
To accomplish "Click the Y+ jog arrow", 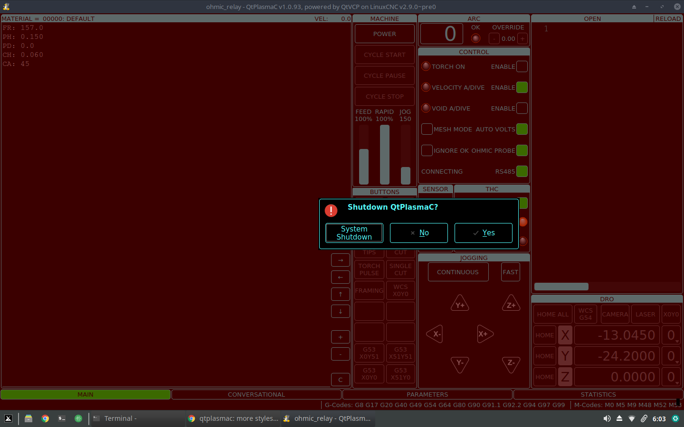I will click(x=460, y=304).
